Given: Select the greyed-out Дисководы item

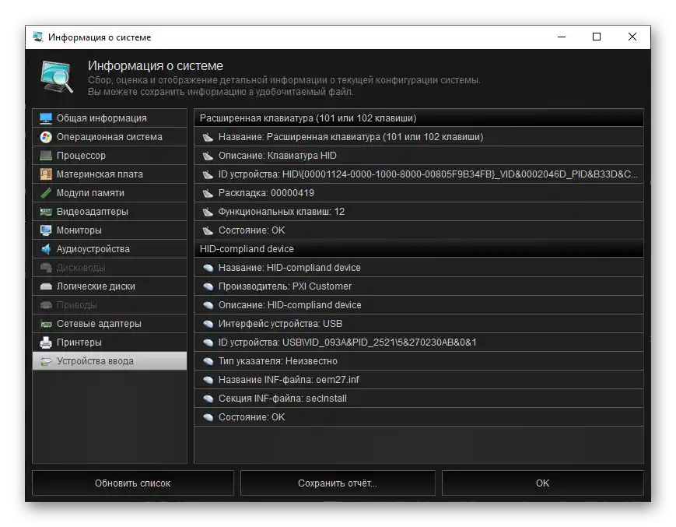Looking at the screenshot, I should coord(110,268).
